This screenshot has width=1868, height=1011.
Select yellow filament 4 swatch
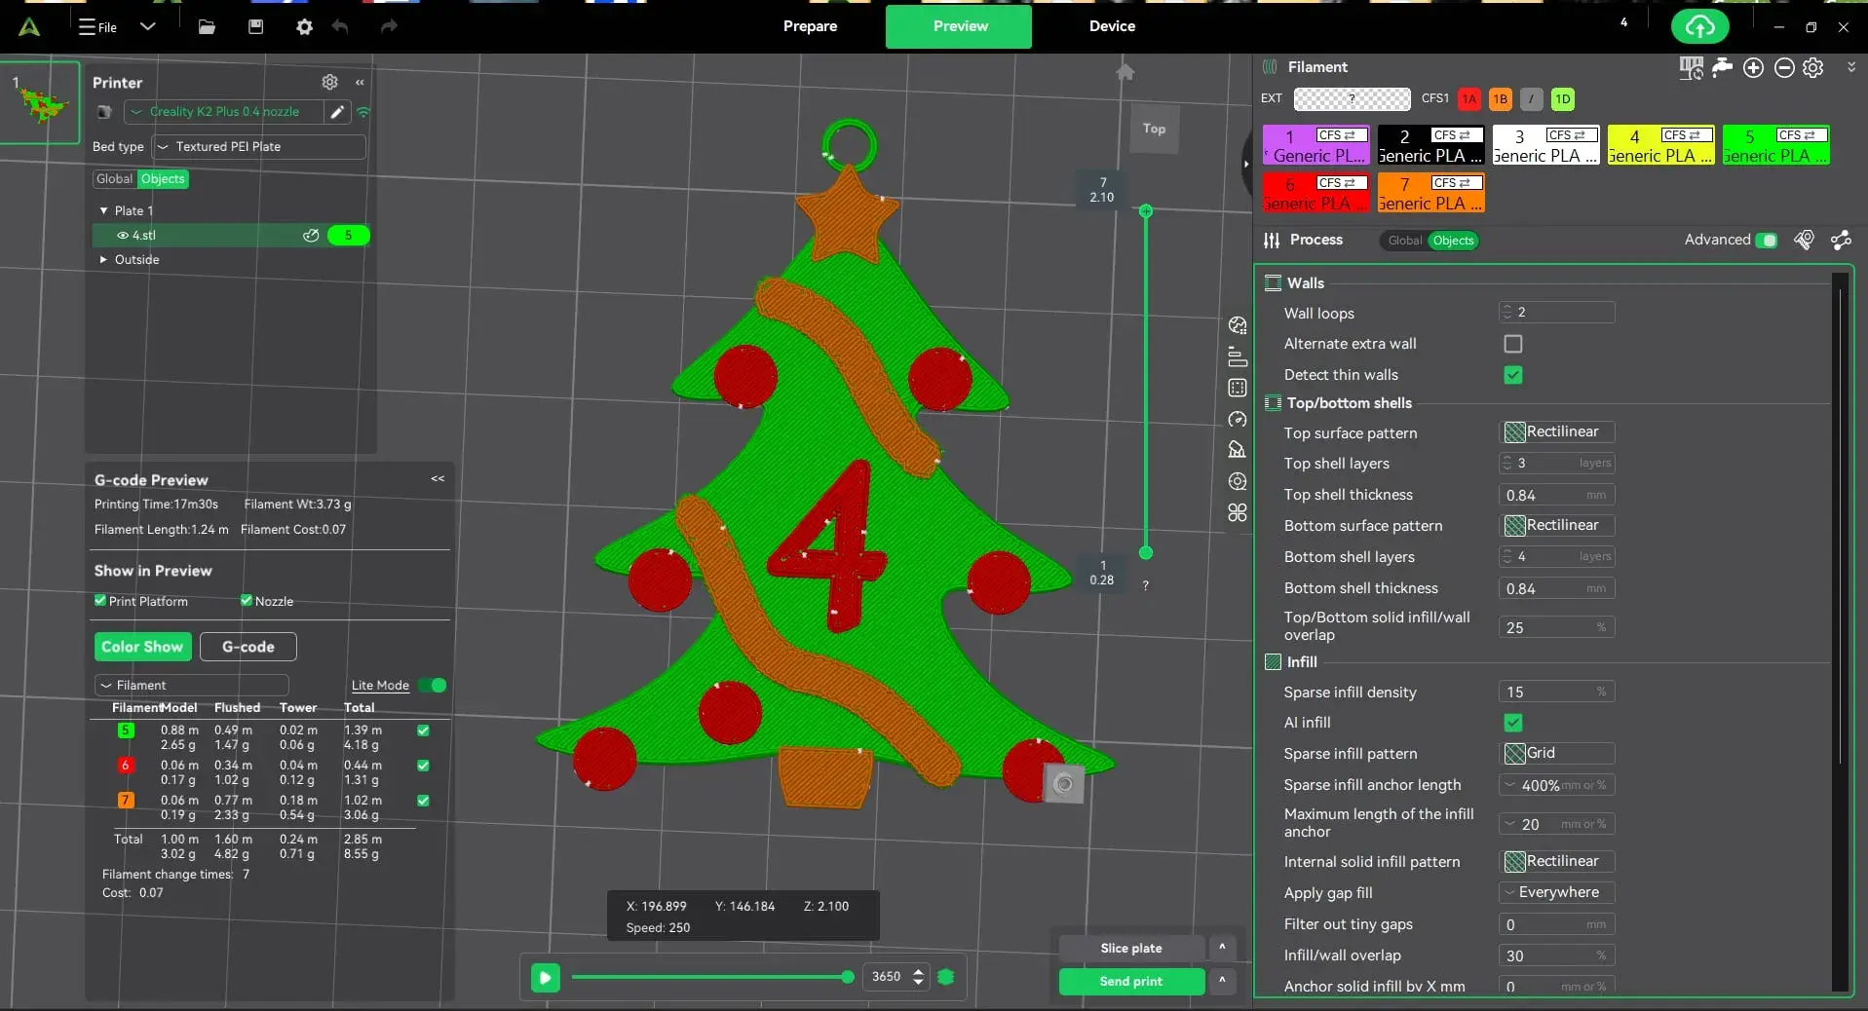[1659, 145]
